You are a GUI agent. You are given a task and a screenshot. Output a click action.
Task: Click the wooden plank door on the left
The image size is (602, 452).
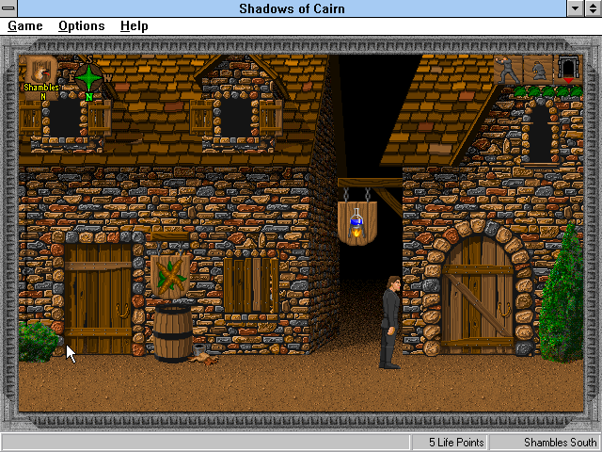98,299
